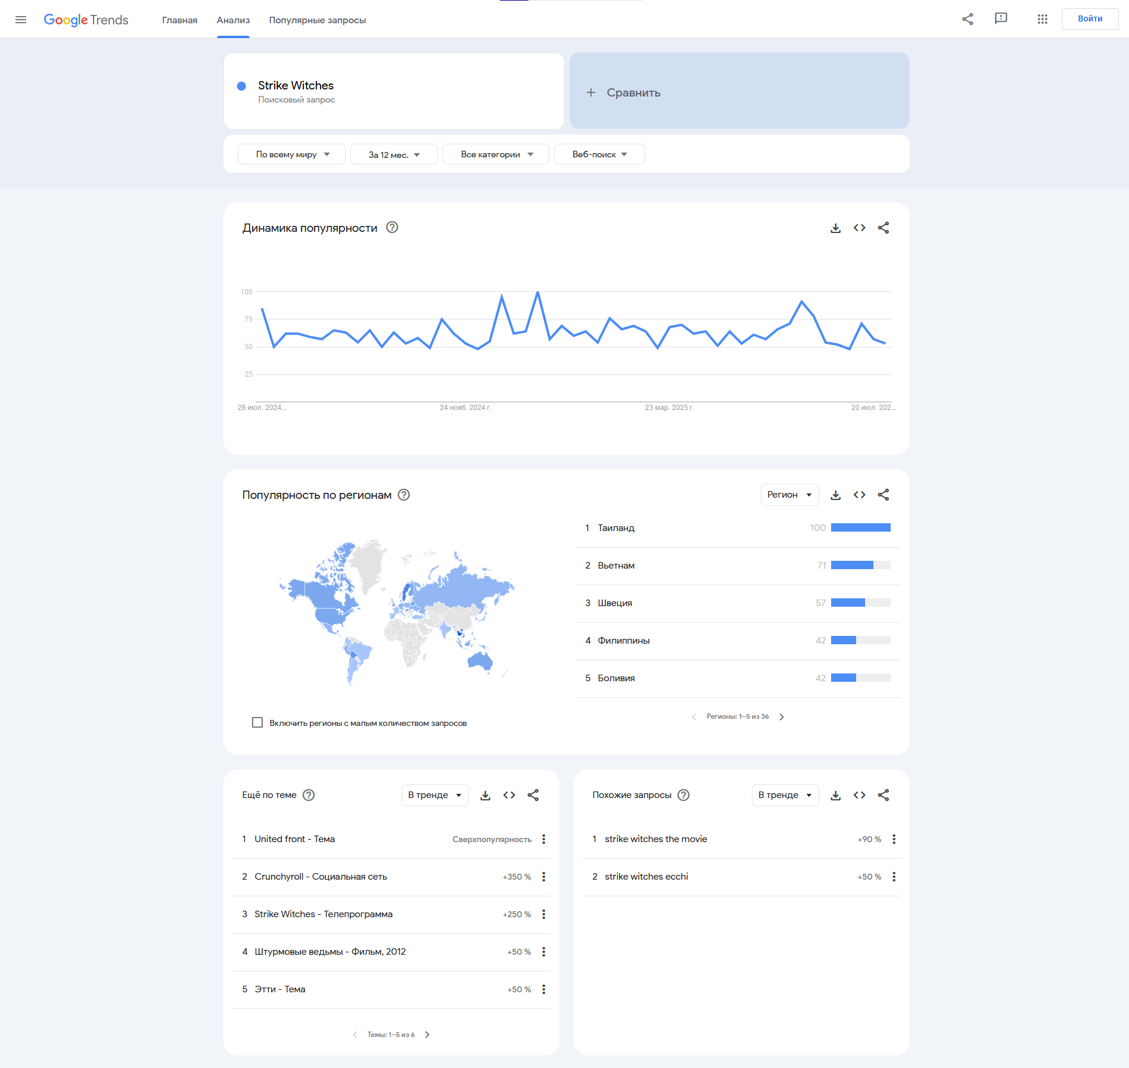
Task: Open the United front topic
Action: (x=294, y=839)
